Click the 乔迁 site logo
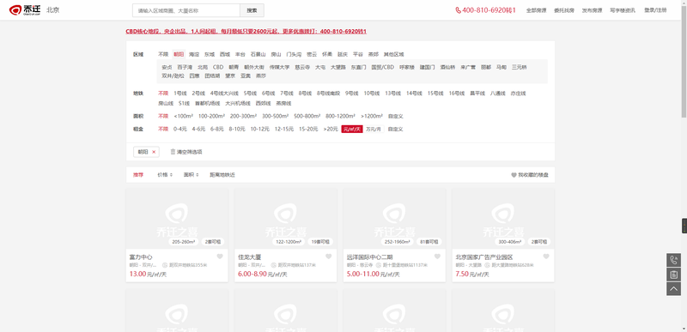This screenshot has width=687, height=332. pos(26,9)
